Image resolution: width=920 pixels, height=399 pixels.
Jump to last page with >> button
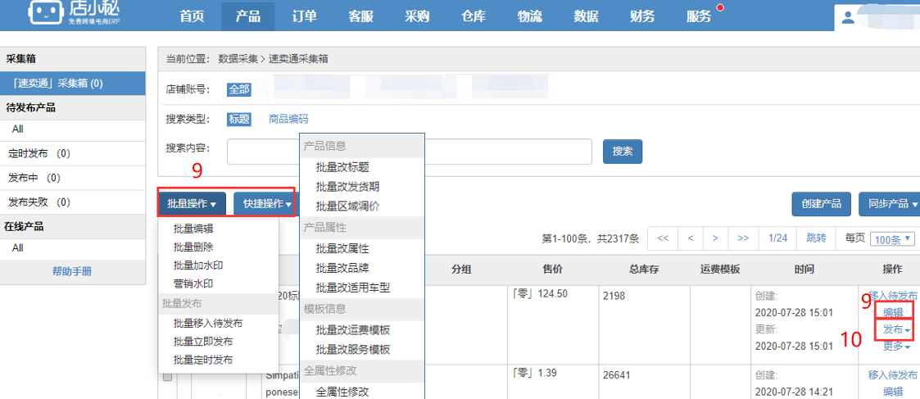(743, 238)
